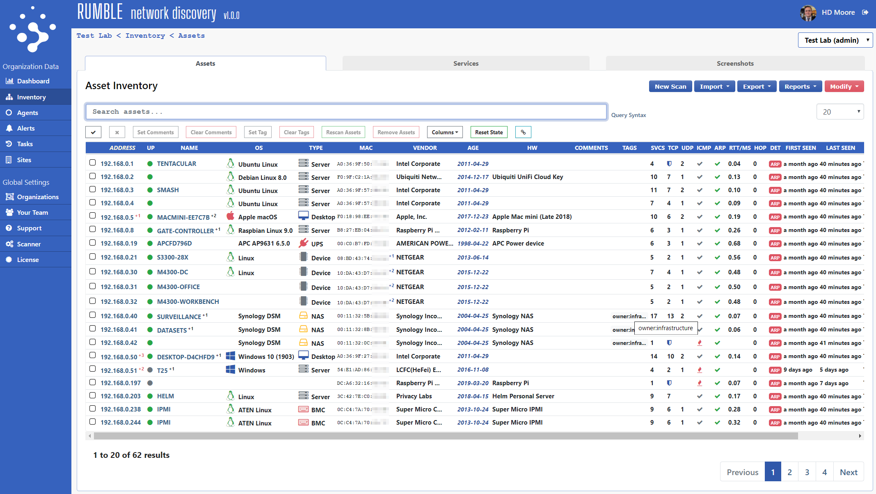Screen dimensions: 876x494
Task: Click the select-all checkmark icon button
Action: (x=94, y=132)
